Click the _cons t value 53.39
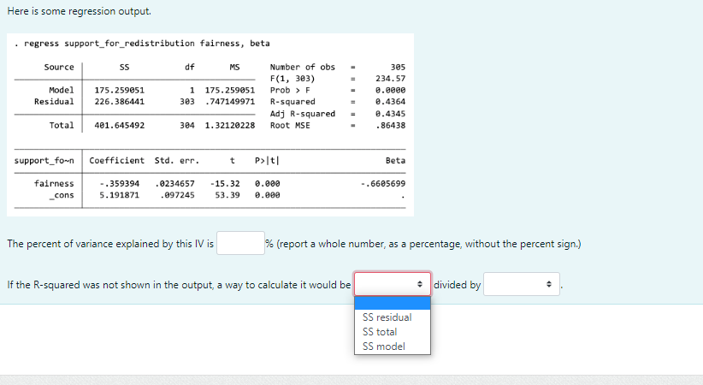Viewport: 703px width, 385px height. (x=227, y=195)
